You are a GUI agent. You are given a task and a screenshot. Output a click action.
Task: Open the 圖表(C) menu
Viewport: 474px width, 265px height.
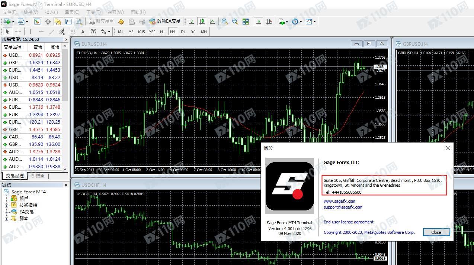[x=72, y=12]
